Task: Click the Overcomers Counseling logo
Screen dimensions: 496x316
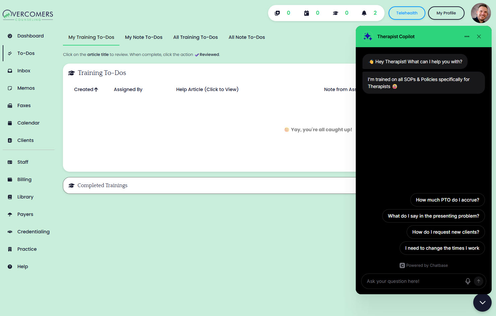Action: 28,15
